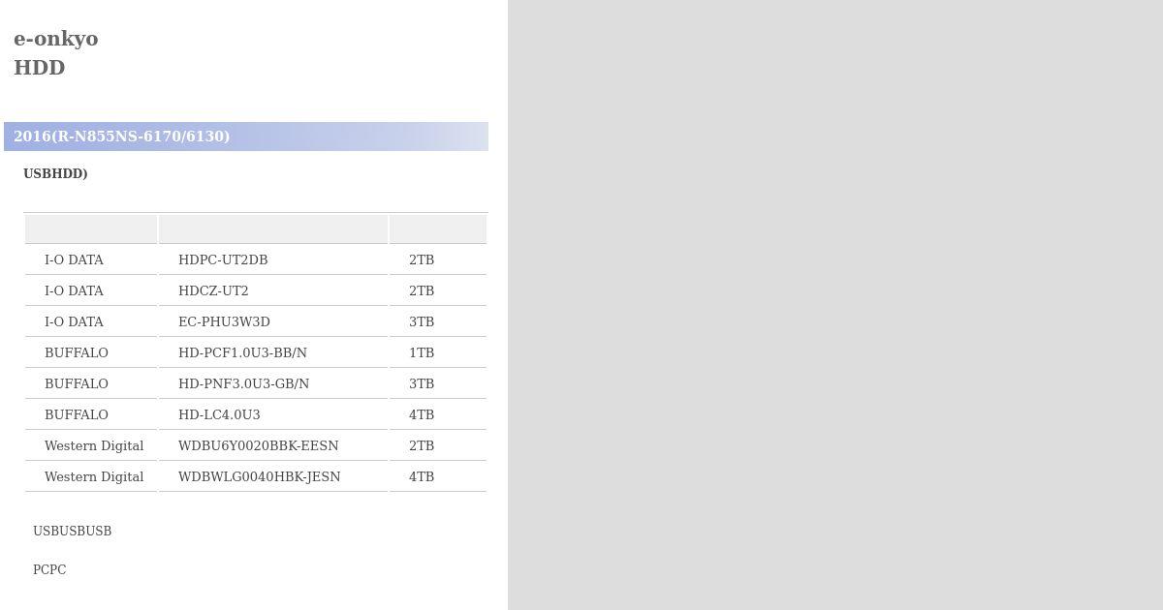Click the empty first column header cell
This screenshot has height=610, width=1163.
click(x=91, y=229)
